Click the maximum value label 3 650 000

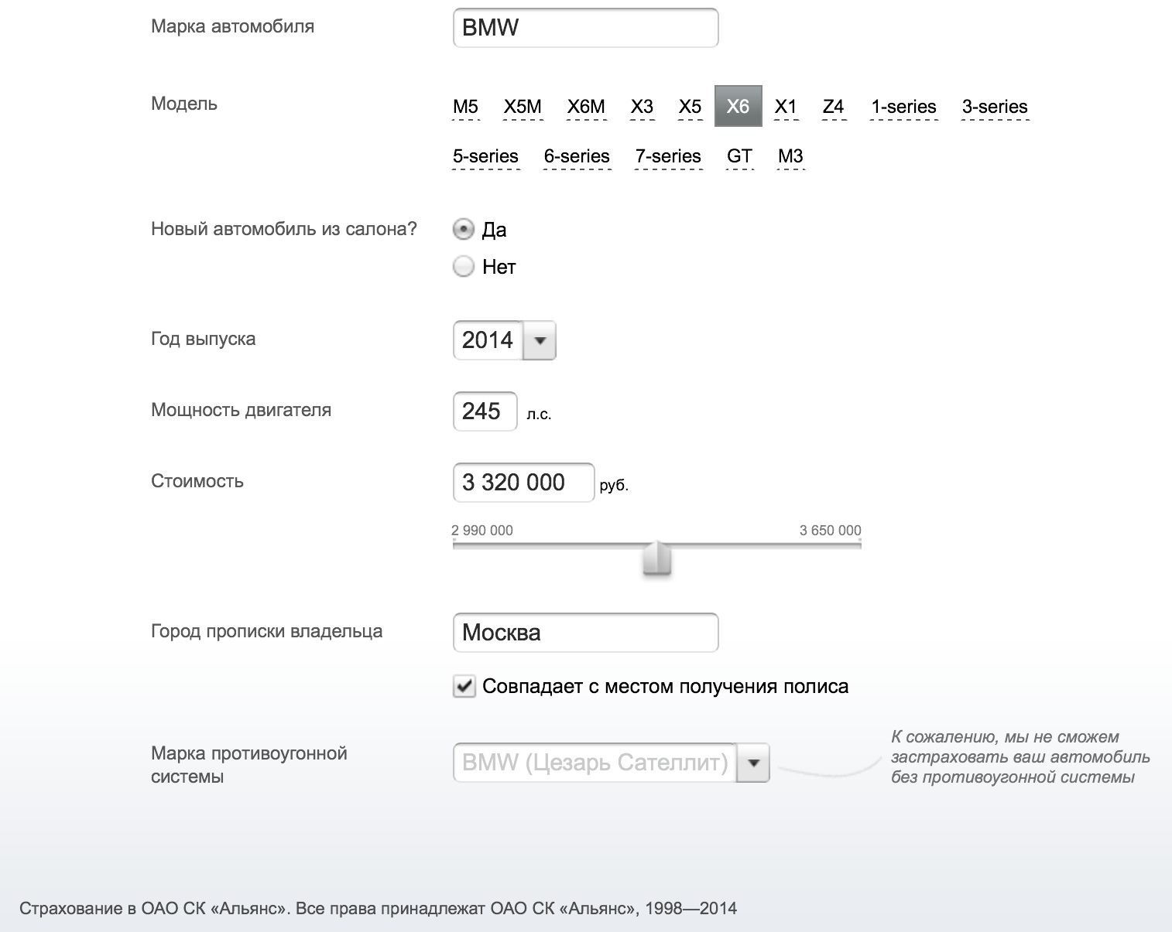pyautogui.click(x=831, y=531)
